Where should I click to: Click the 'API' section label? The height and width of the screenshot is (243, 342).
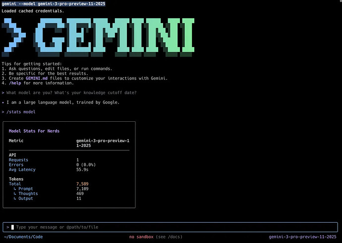click(x=12, y=155)
